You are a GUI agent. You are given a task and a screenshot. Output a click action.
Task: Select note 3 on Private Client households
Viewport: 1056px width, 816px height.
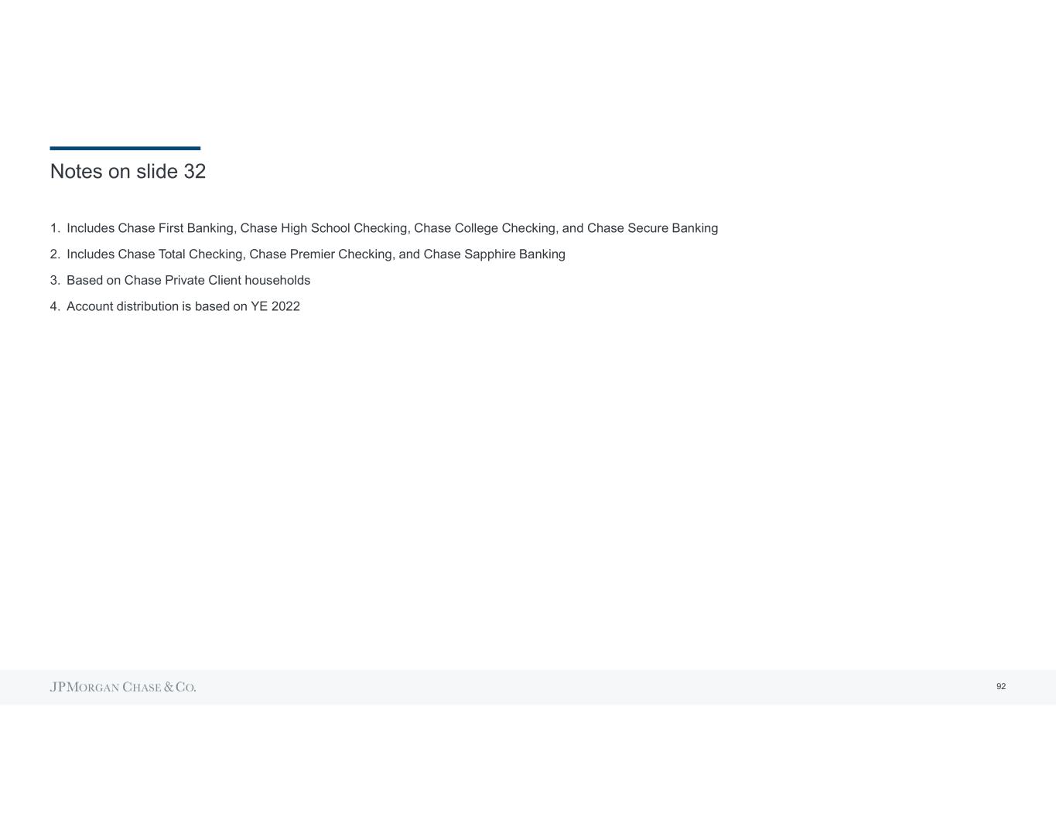pos(180,280)
